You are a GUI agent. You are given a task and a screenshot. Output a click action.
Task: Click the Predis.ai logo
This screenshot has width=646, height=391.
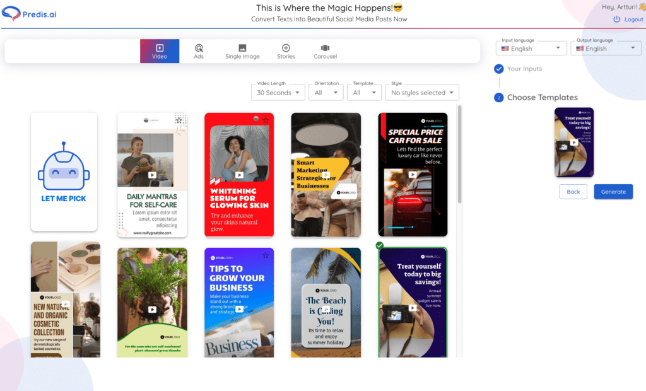29,14
